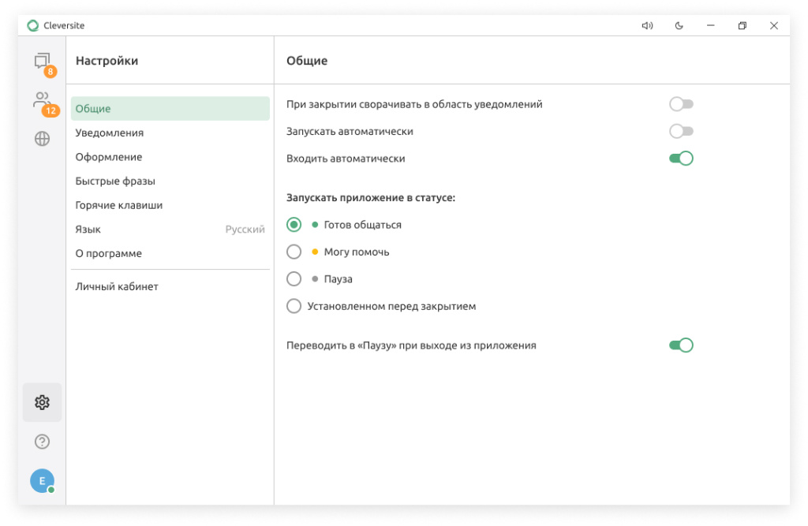The width and height of the screenshot is (808, 526).
Task: Open the visitors icon with badge 12
Action: (x=42, y=101)
